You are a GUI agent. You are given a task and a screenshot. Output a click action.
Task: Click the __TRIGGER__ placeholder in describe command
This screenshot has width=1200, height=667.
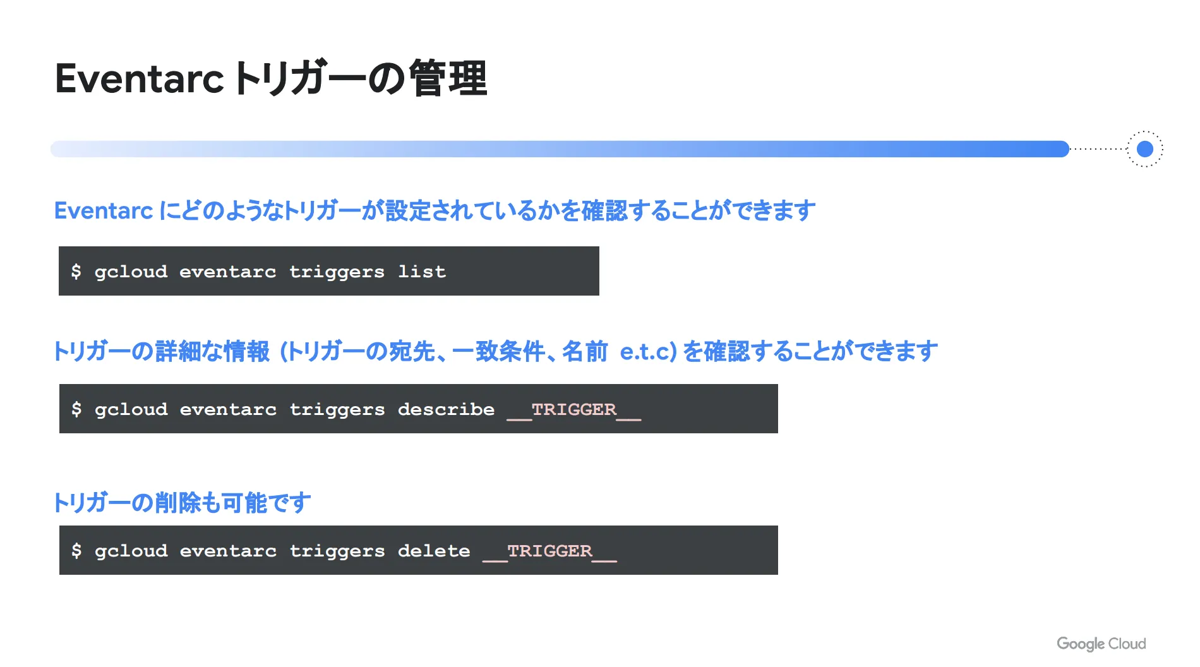(573, 410)
